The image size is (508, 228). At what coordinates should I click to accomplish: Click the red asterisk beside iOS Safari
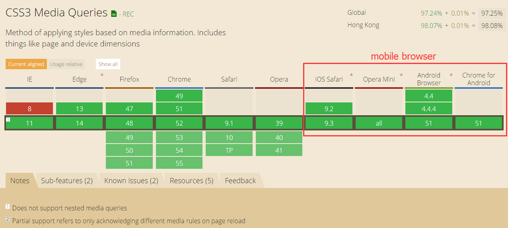coord(352,75)
